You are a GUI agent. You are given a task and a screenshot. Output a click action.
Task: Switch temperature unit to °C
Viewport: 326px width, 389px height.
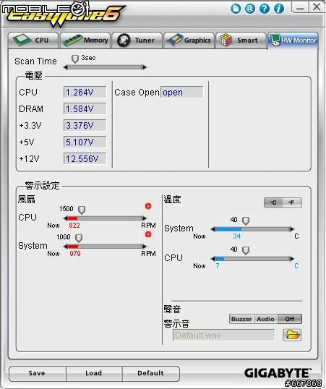pyautogui.click(x=273, y=202)
